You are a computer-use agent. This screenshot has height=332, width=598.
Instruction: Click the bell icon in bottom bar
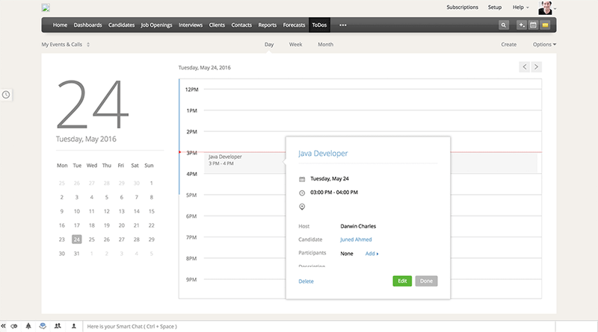tap(28, 326)
